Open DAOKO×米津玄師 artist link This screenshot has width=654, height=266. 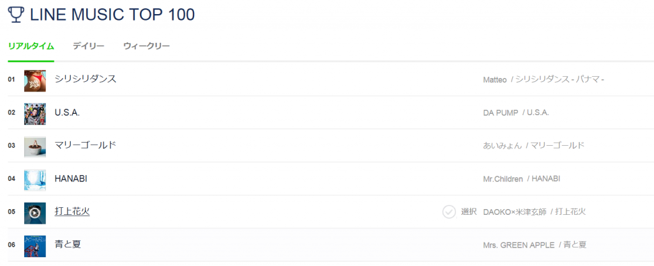(515, 212)
